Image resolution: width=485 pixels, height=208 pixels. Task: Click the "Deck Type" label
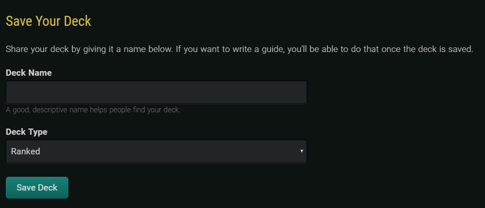[x=27, y=132]
